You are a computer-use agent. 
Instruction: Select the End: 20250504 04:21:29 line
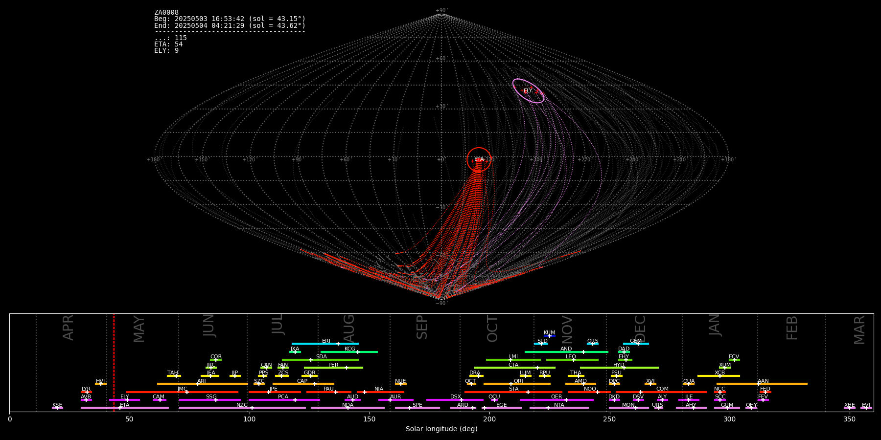(230, 25)
